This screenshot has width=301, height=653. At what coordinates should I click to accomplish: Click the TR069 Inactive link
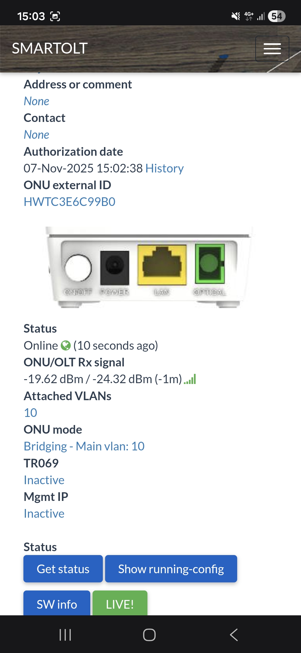tap(44, 480)
